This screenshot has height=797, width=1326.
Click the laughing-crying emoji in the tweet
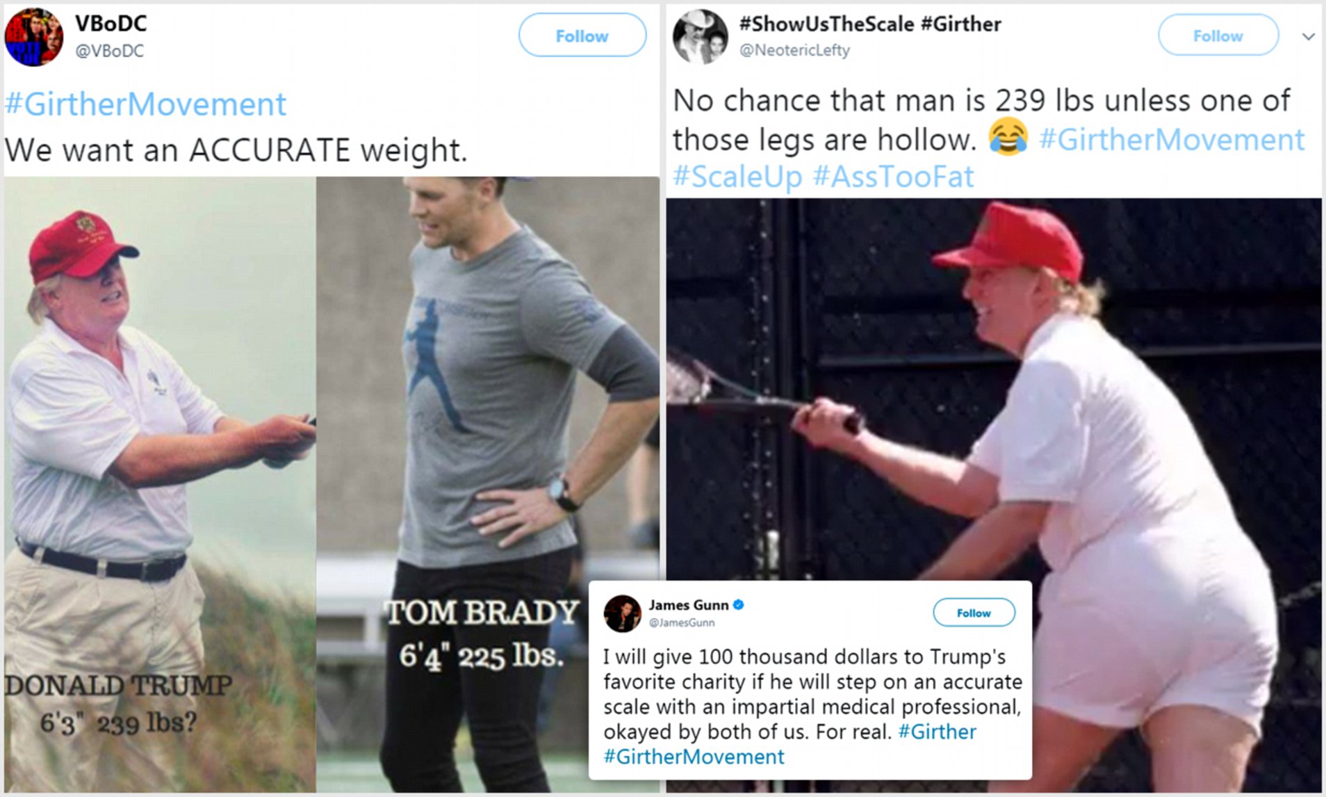1008,138
